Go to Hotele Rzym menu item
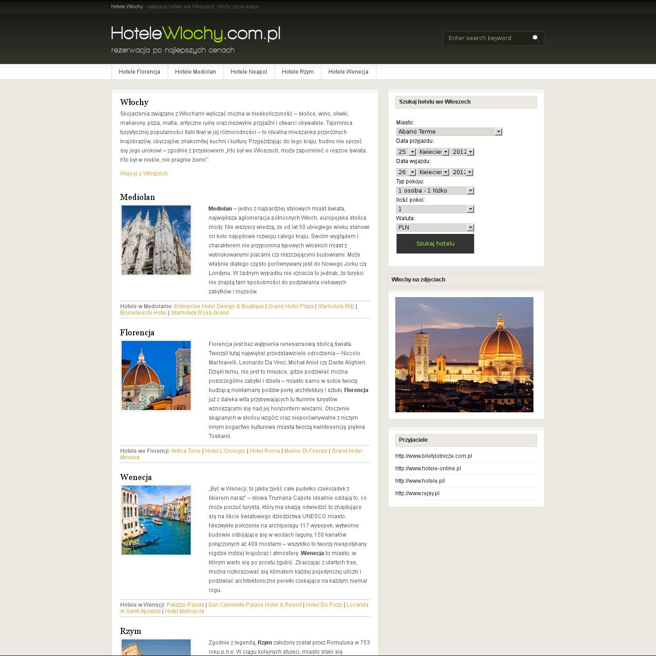This screenshot has height=656, width=656. point(298,72)
